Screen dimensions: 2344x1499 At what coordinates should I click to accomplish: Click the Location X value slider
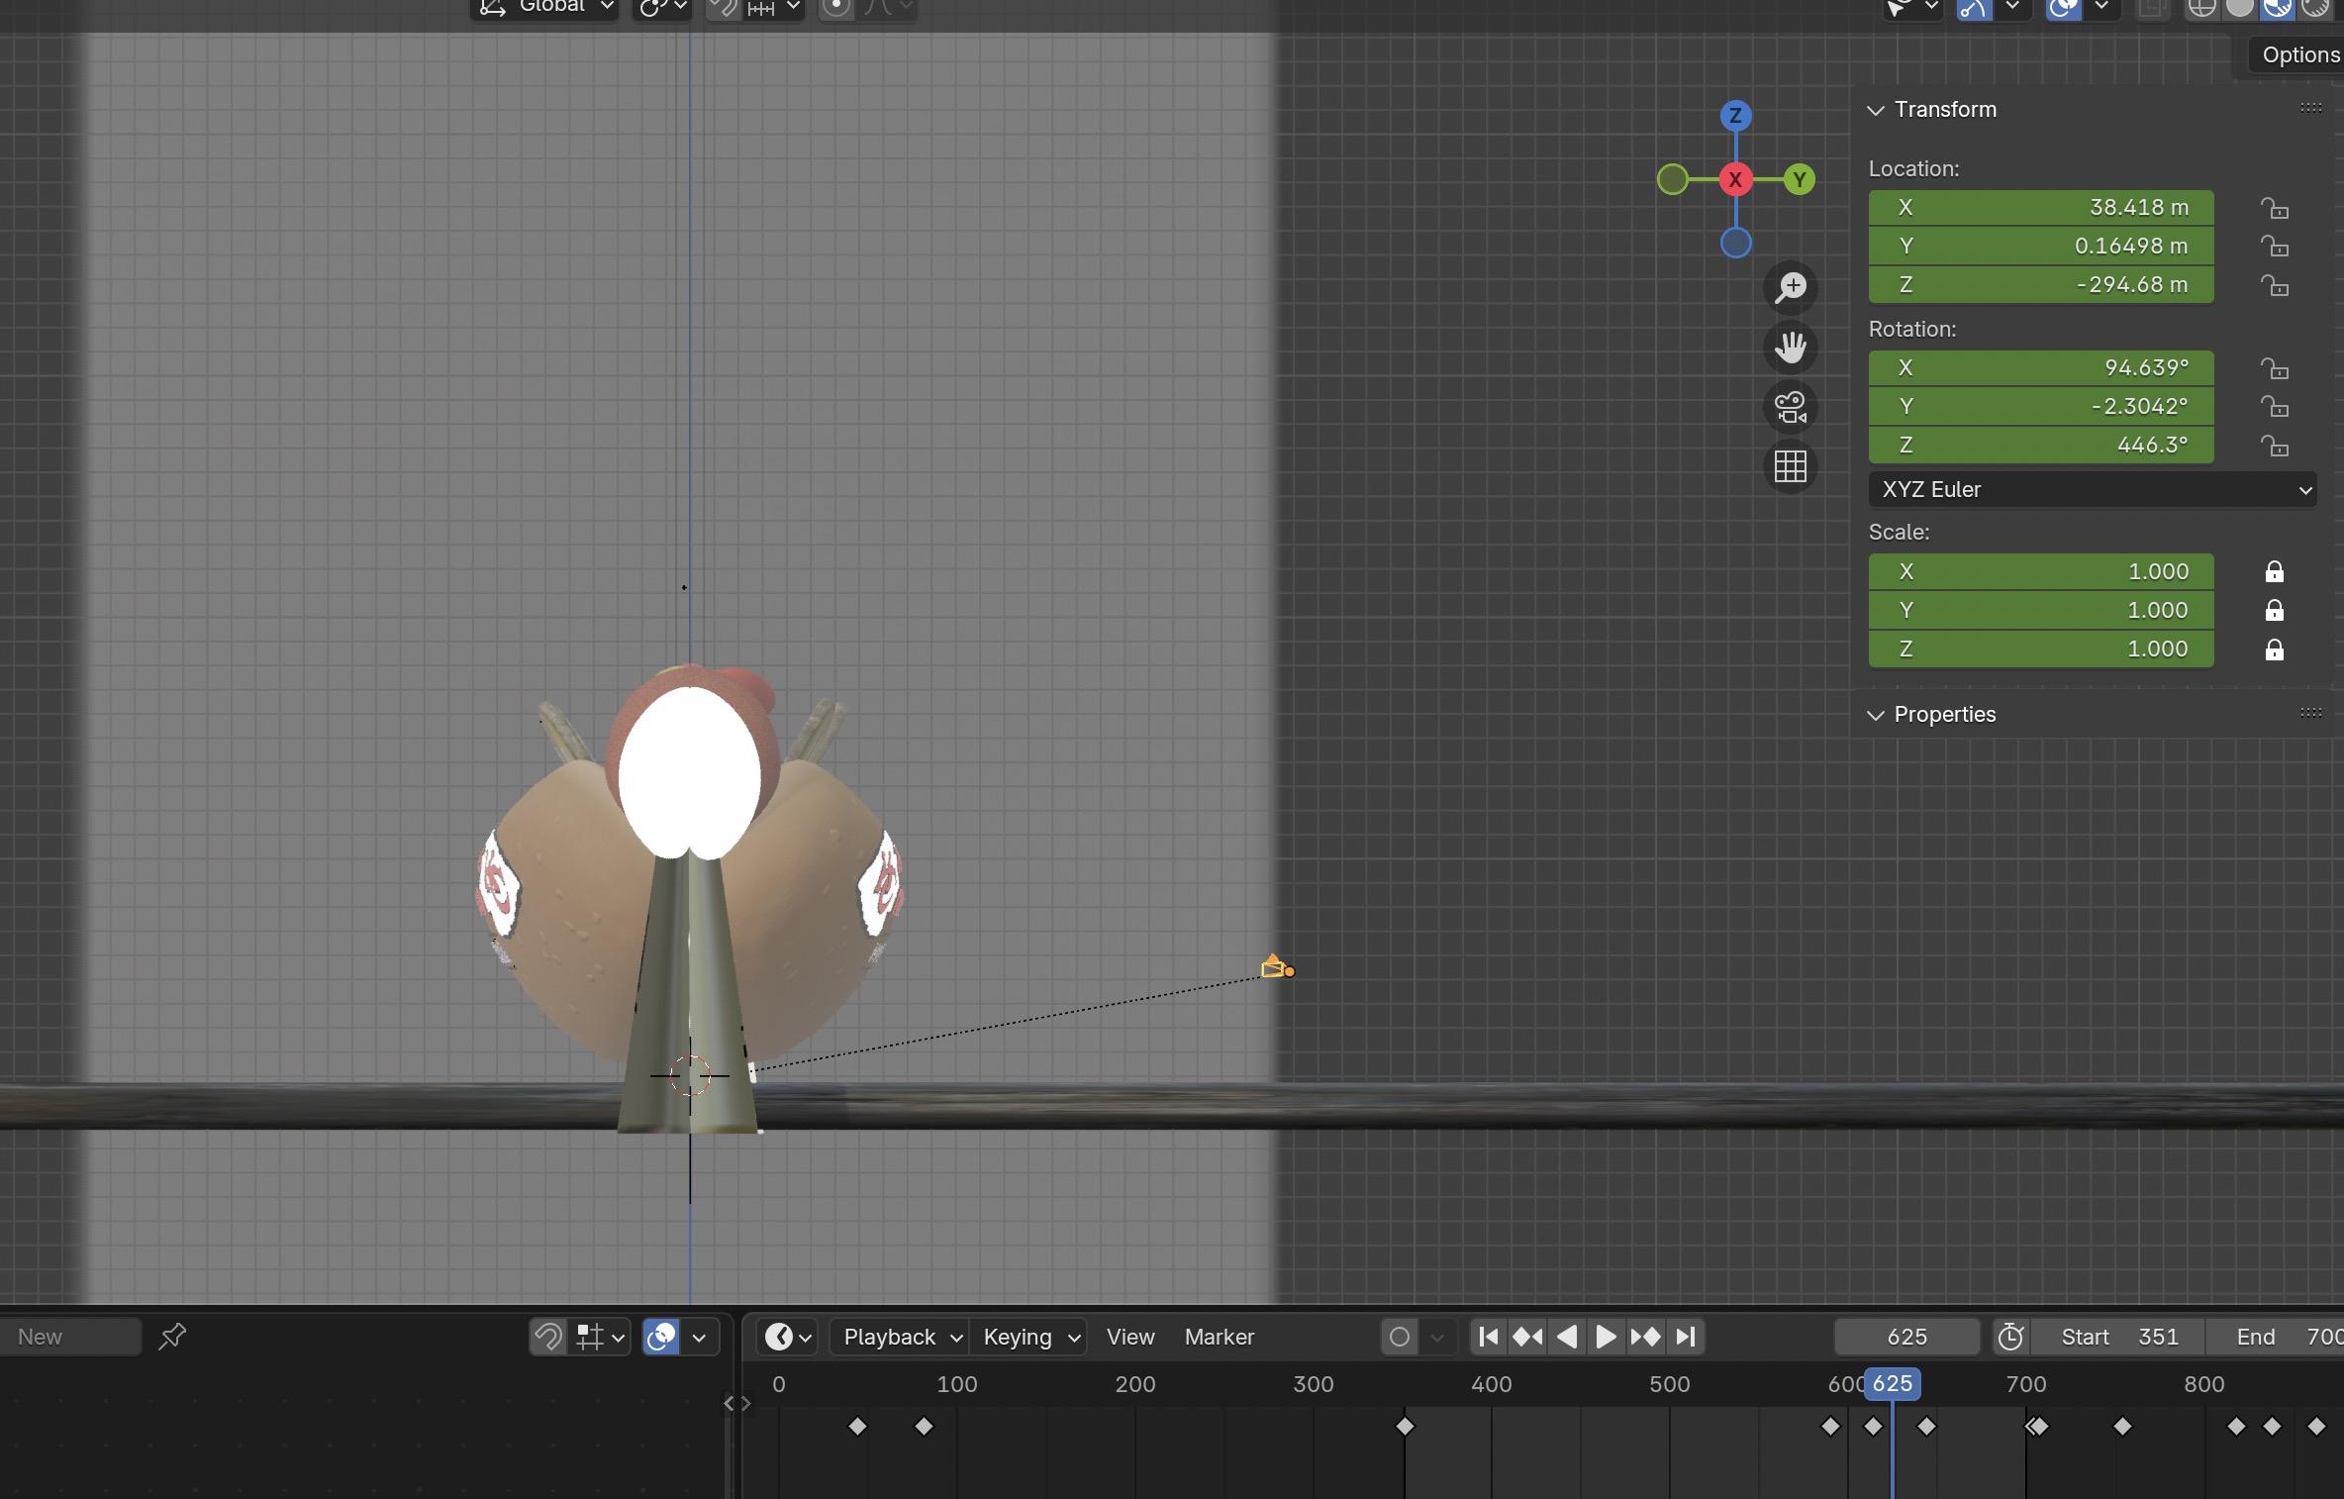tap(2040, 208)
